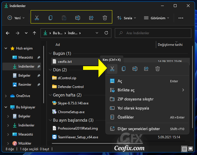This screenshot has height=155, width=197.
Task: Collapse the Hızlı erişim tree section
Action: click(6, 48)
